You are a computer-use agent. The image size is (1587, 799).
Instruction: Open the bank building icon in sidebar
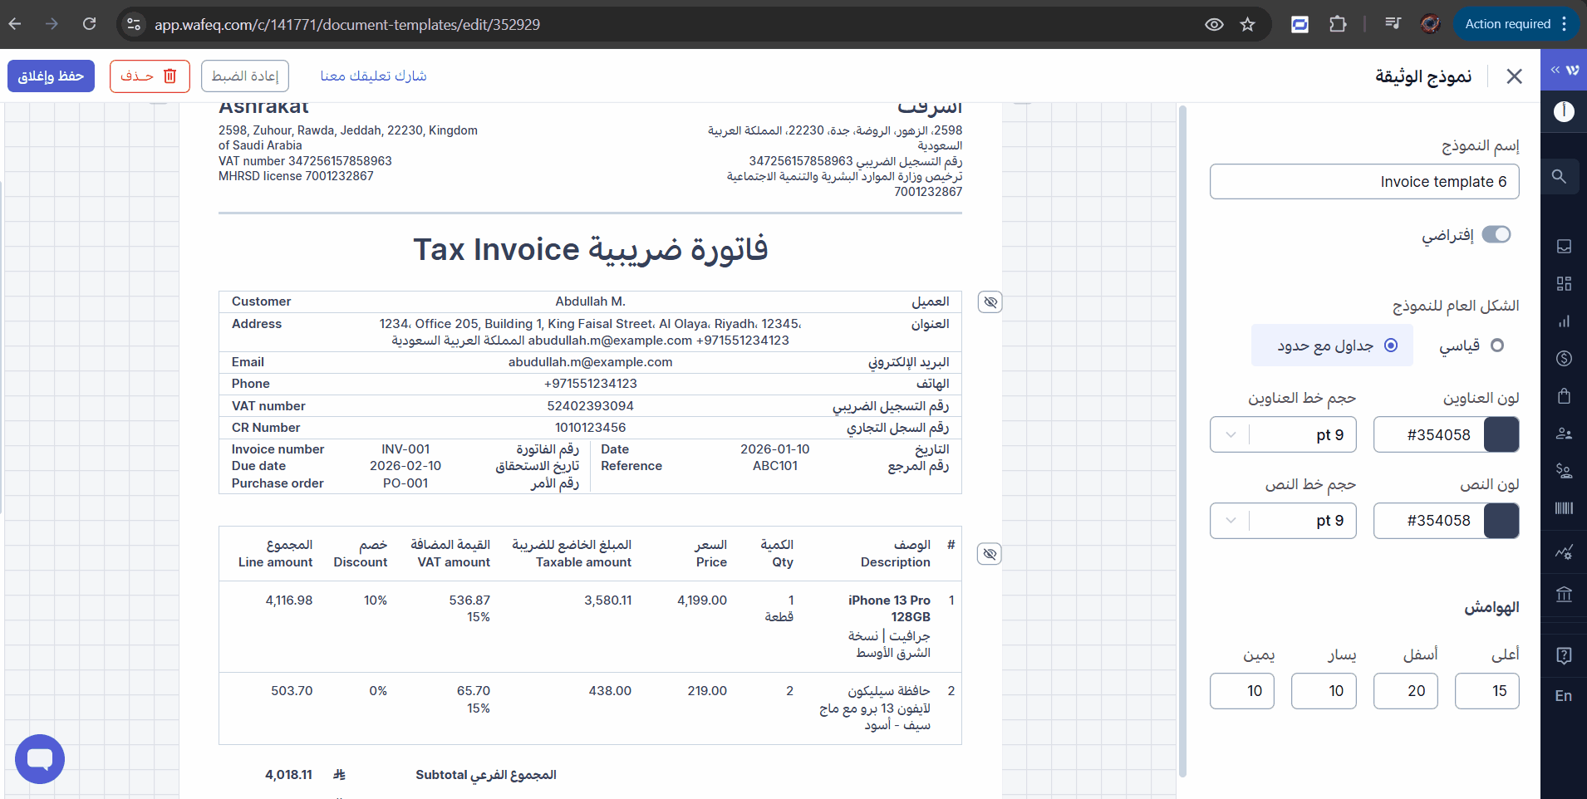click(x=1564, y=594)
